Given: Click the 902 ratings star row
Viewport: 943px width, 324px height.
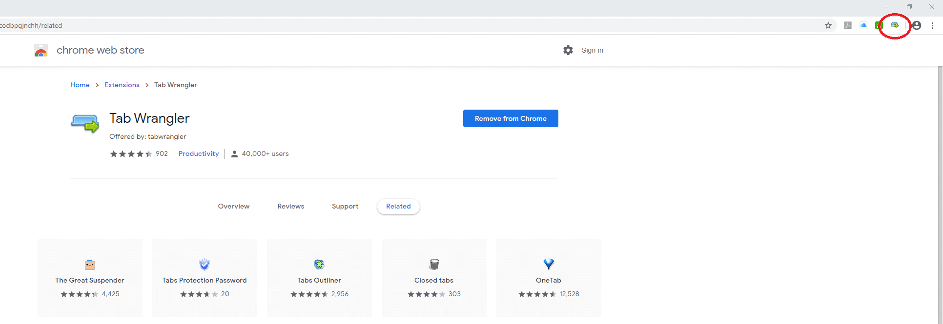Looking at the screenshot, I should (131, 154).
